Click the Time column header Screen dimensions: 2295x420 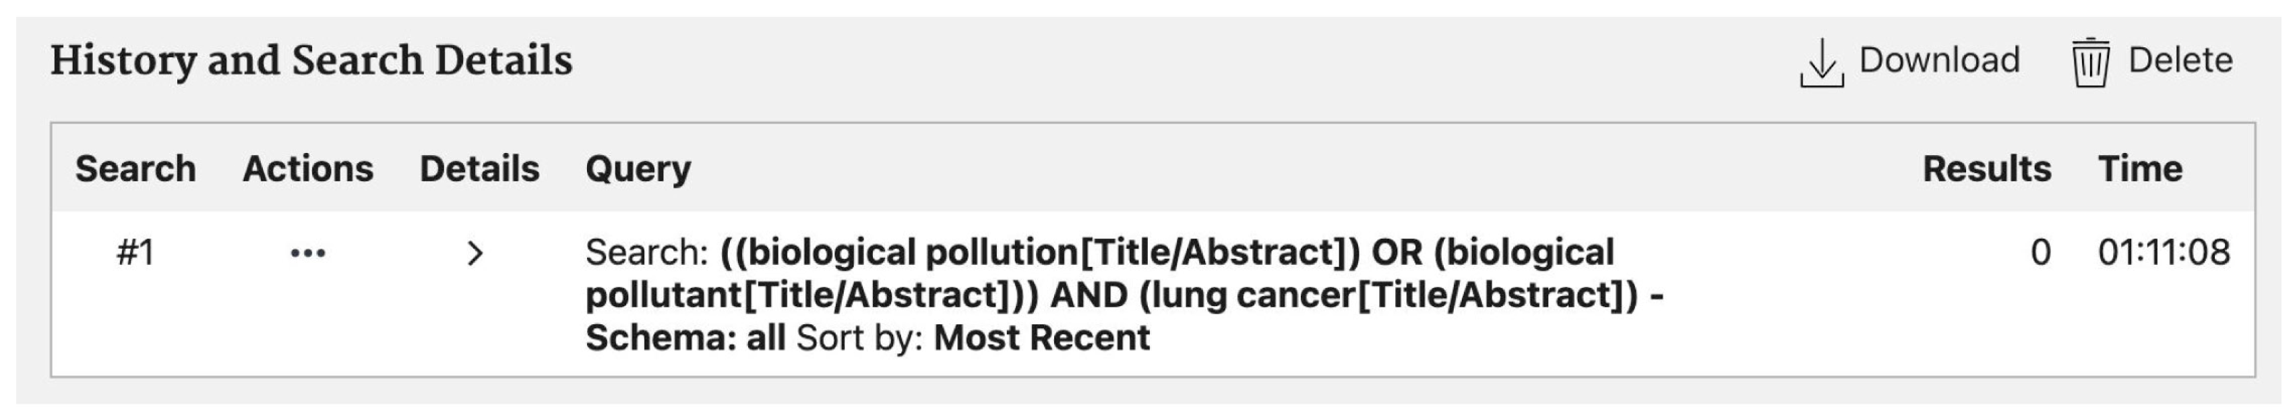click(2140, 169)
